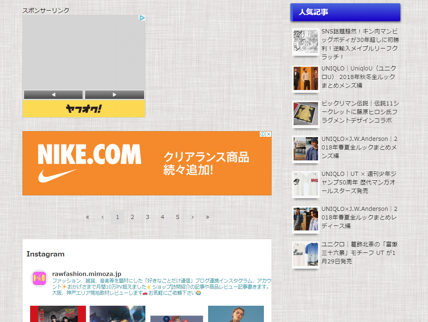Screen dimensions: 428x322
Task: Open UniqloU 2018 autumn-winter mens thumbnail
Action: [306, 79]
